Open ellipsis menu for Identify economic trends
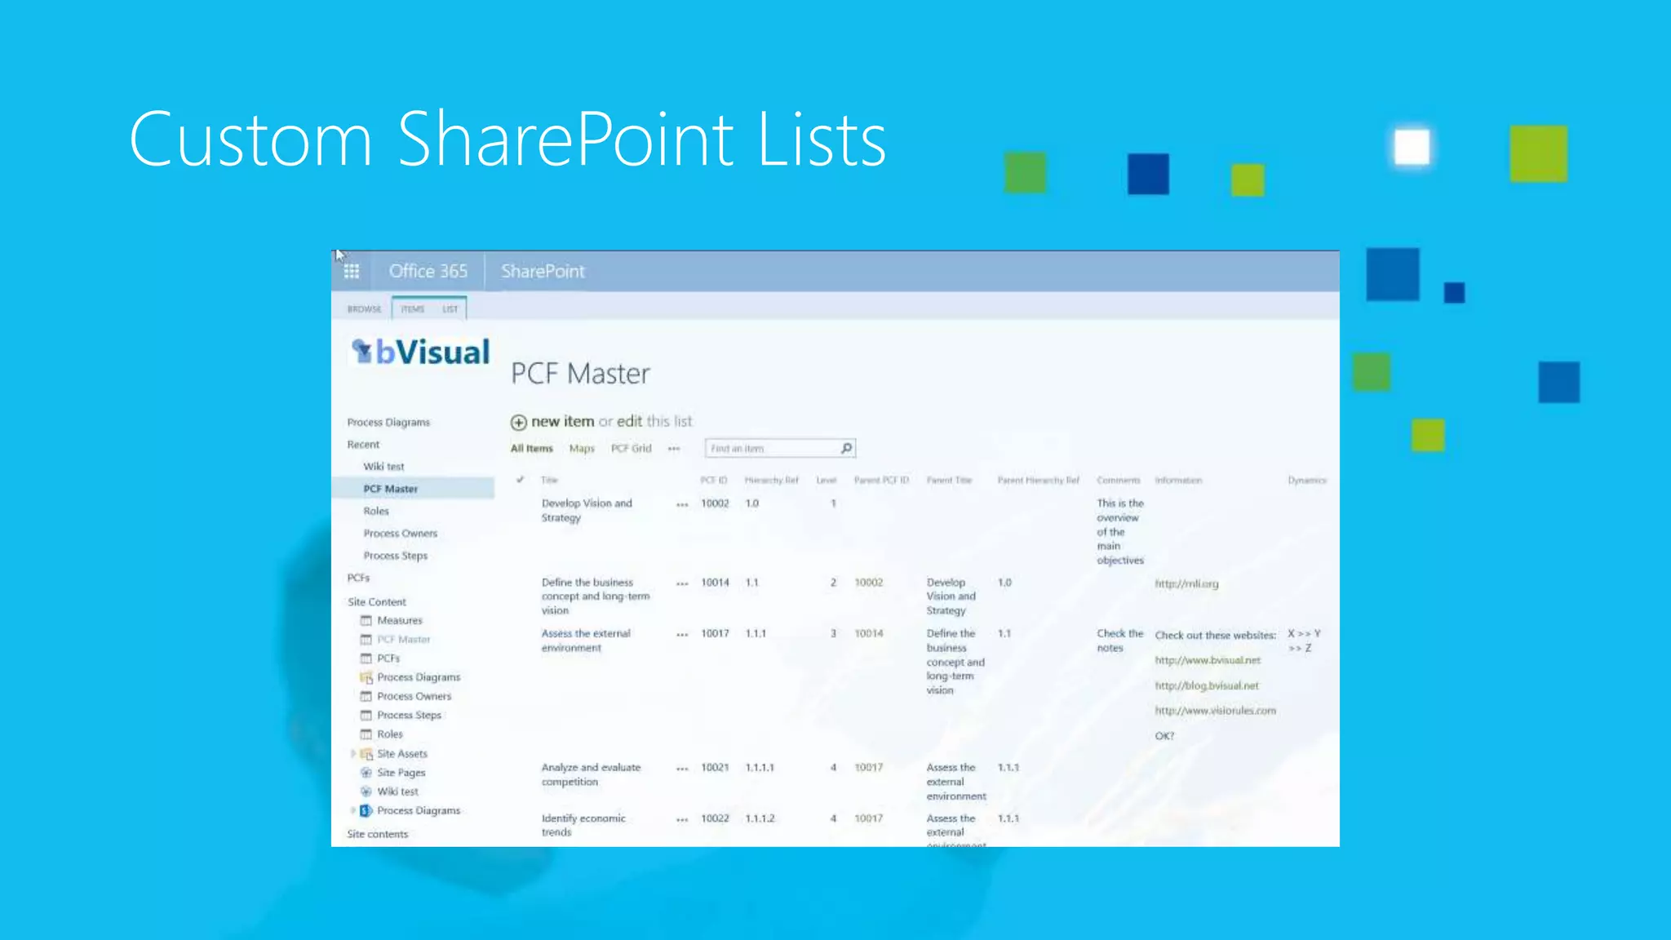 (682, 820)
